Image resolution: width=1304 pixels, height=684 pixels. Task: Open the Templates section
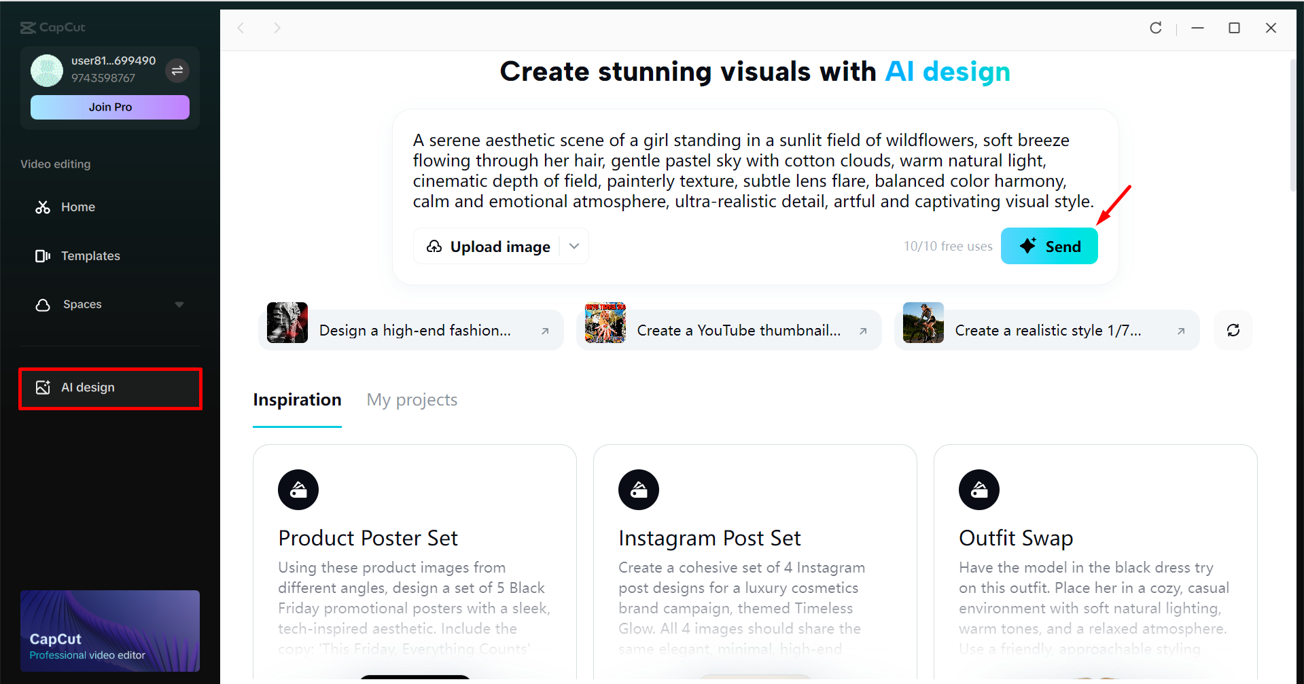click(x=90, y=256)
